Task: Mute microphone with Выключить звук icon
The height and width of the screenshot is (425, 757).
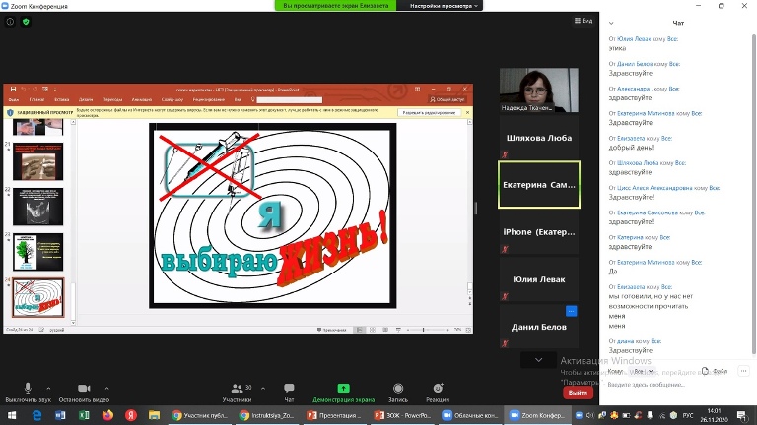Action: tap(27, 389)
